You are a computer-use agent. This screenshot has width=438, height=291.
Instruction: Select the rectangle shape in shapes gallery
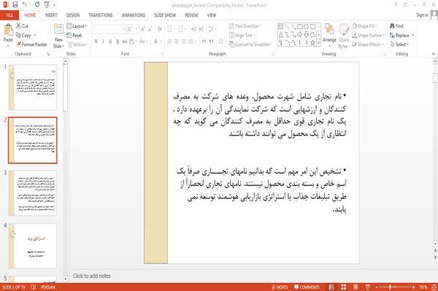point(300,27)
